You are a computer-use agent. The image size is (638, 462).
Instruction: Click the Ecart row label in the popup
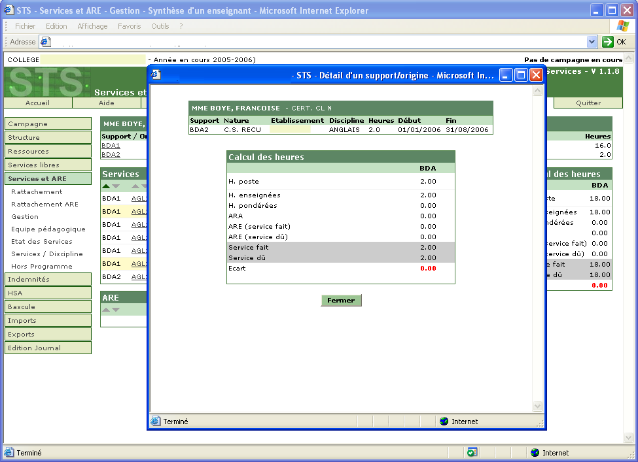point(237,268)
